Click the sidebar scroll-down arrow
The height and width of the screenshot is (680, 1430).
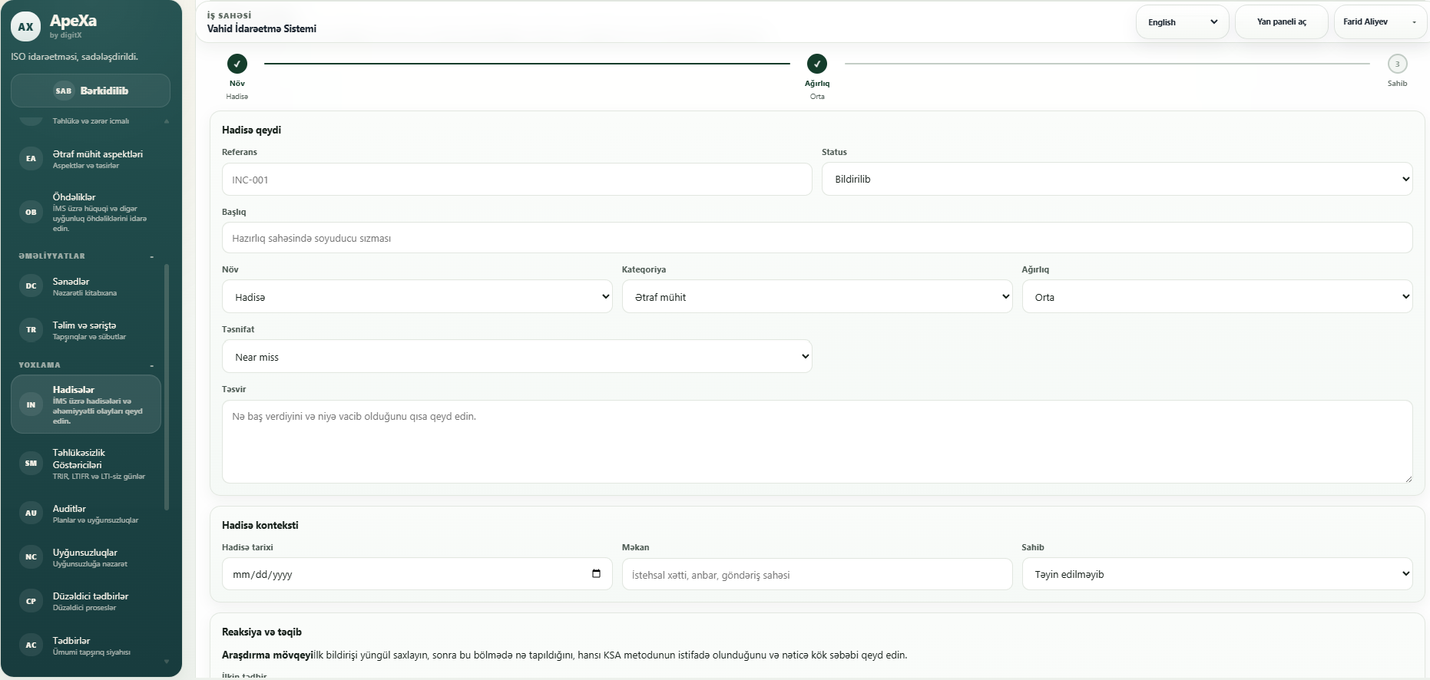click(167, 662)
